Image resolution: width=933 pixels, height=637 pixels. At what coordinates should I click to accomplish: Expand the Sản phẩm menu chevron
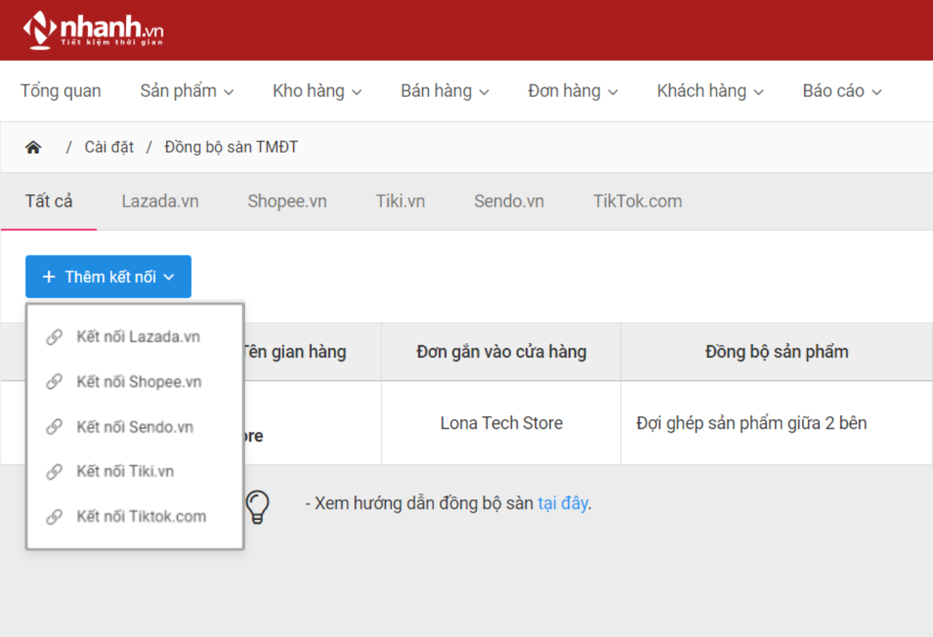(x=230, y=92)
